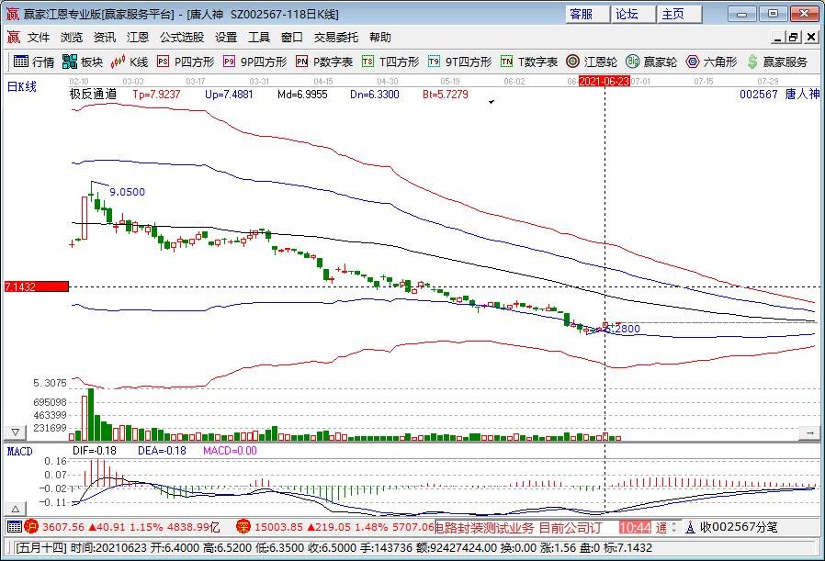Click the Md=6.9955 value
This screenshot has height=561, width=825.
click(302, 95)
